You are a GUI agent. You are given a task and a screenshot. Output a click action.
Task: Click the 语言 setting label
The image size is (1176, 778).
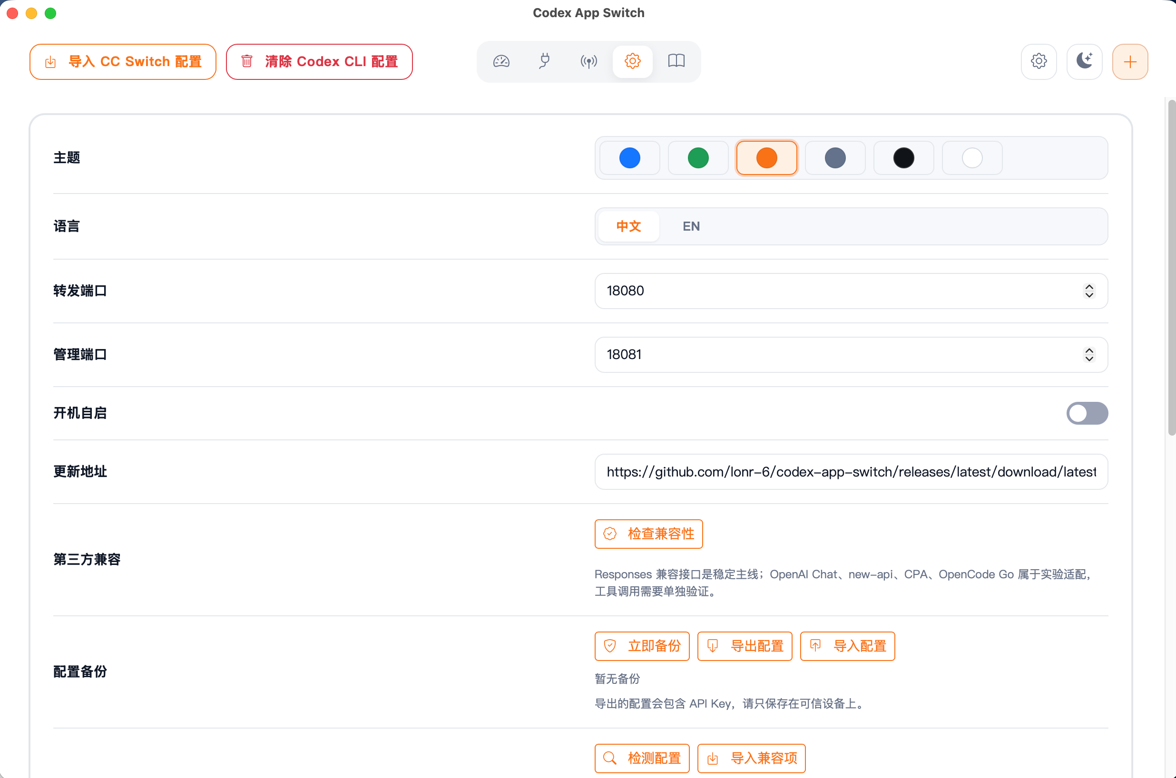click(67, 226)
